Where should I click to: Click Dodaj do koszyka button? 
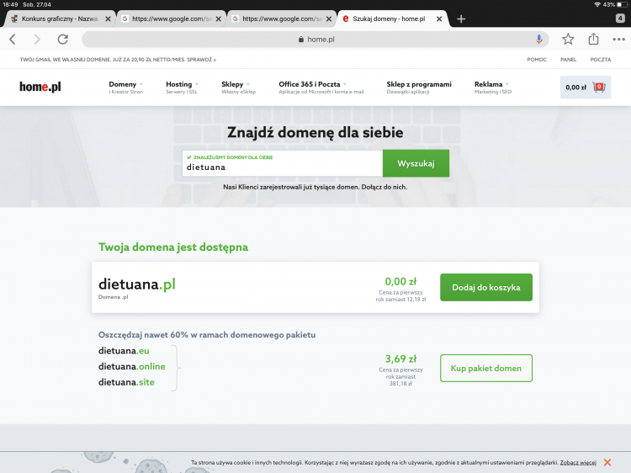click(485, 287)
